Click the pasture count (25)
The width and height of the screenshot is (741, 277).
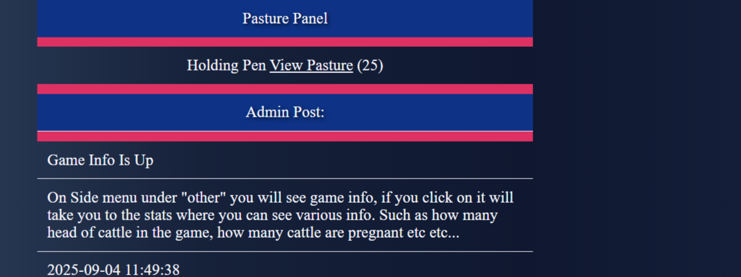coord(370,66)
